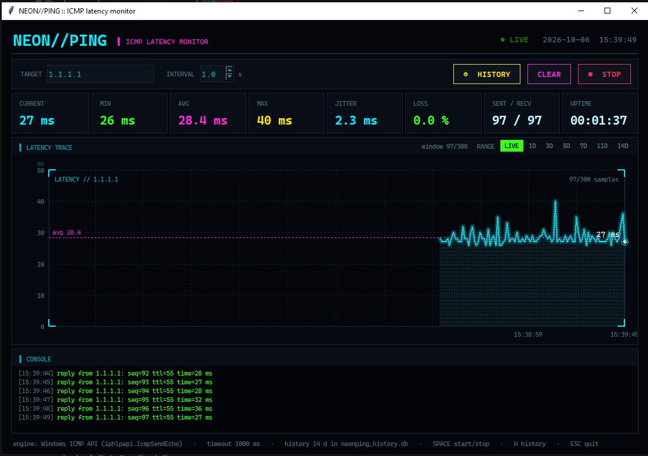
Task: Click the NEON//PING logo title
Action: pos(60,41)
